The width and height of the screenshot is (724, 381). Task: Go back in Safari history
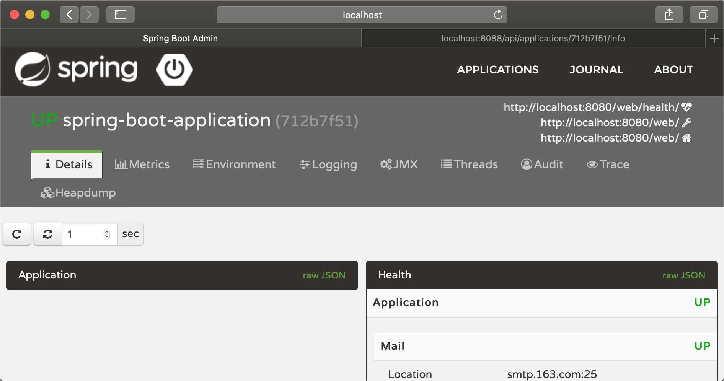point(69,15)
